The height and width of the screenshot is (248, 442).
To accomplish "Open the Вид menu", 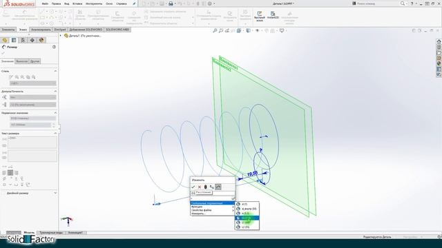I will [67, 4].
